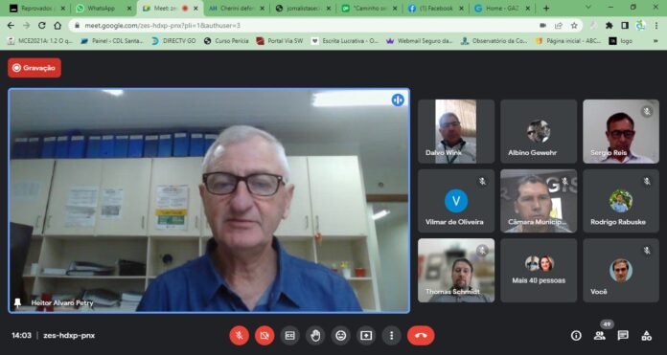Open the activities icon

[x=647, y=336]
